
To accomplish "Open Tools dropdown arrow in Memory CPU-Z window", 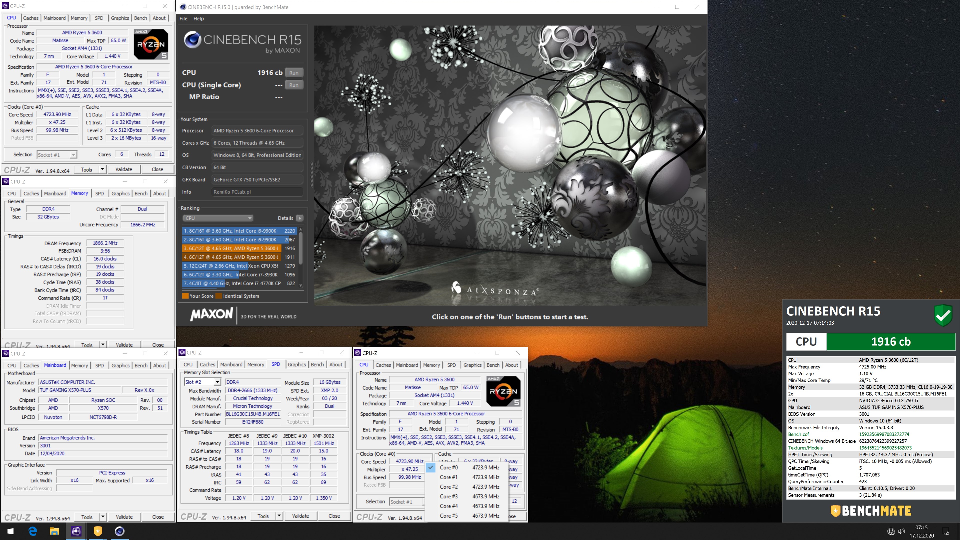I will [103, 345].
